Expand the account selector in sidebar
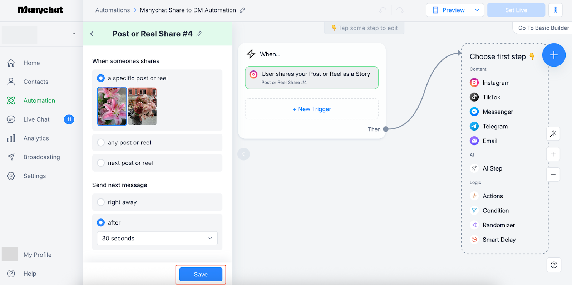 [x=74, y=34]
